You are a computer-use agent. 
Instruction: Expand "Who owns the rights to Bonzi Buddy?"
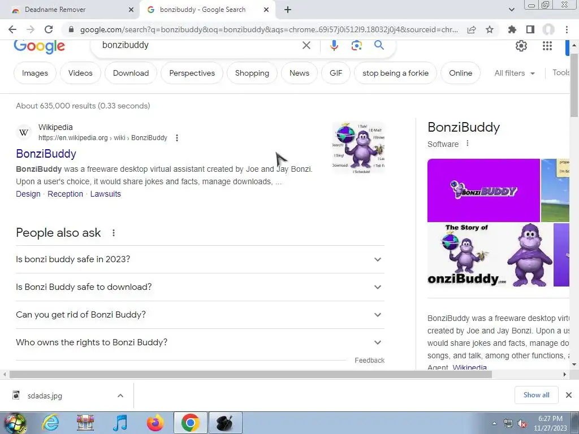200,342
